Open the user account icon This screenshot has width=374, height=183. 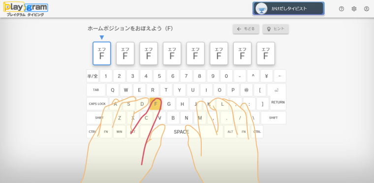366,9
